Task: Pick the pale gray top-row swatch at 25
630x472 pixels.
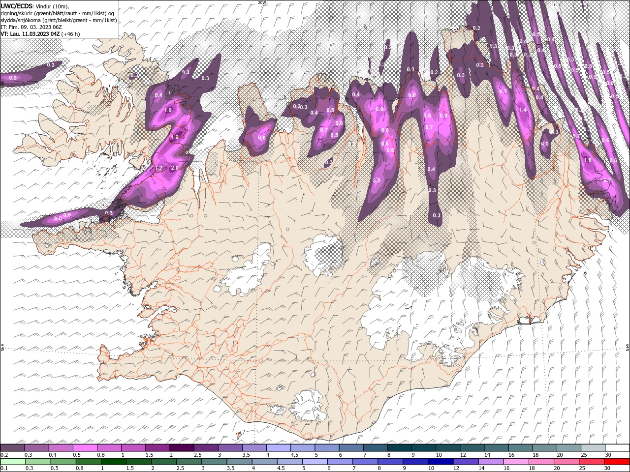Action: click(593, 448)
